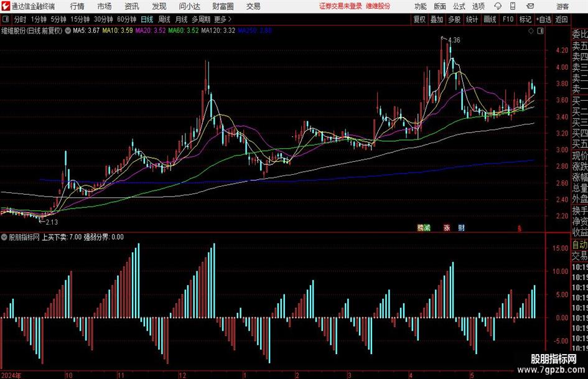Open 多周期 multi-period view
Screen dimensions: 588x379
(x=201, y=19)
